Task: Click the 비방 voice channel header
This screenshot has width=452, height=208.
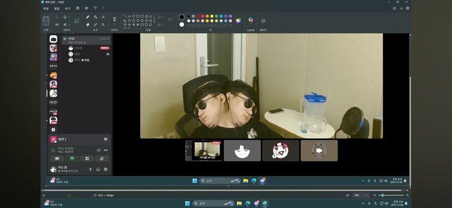Action: pyautogui.click(x=86, y=40)
